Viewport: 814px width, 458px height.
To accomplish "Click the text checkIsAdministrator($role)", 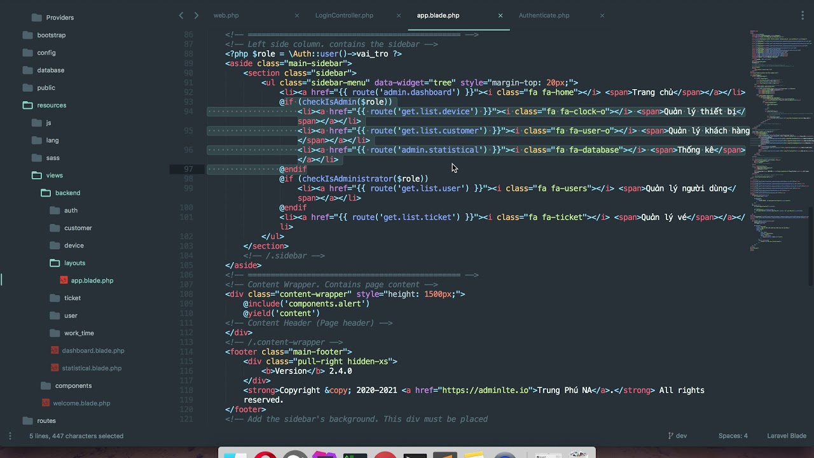I will [365, 179].
